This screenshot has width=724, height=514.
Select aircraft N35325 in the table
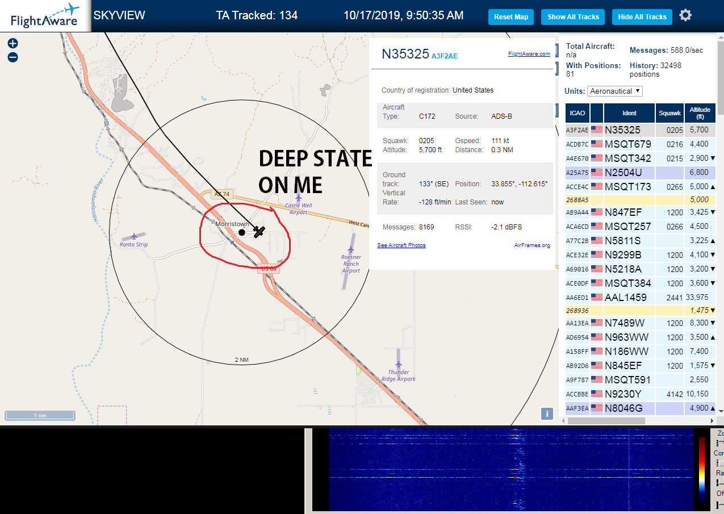point(641,130)
